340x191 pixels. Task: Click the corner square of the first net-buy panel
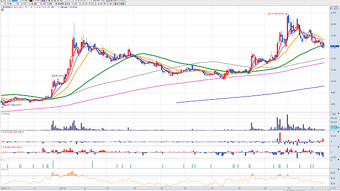pyautogui.click(x=338, y=132)
